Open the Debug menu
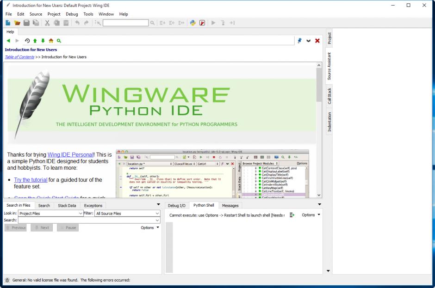The image size is (435, 288). pyautogui.click(x=72, y=14)
